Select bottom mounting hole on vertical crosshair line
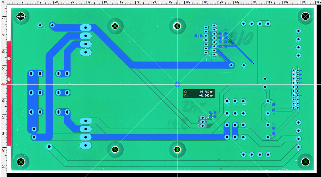 (177, 149)
